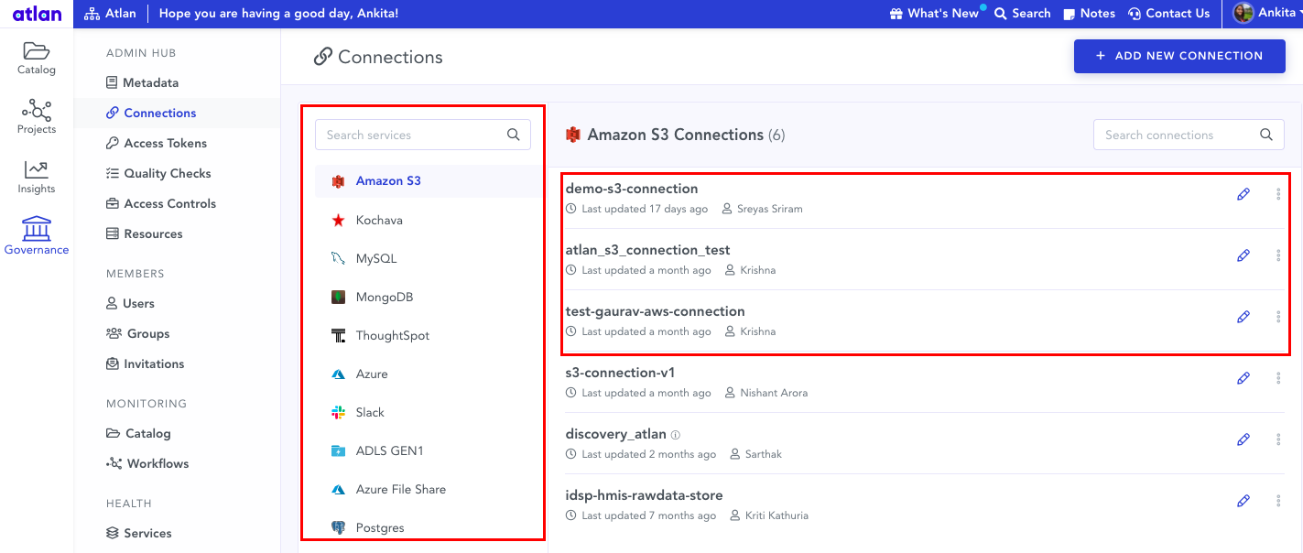
Task: Open Quality Checks page
Action: point(158,173)
